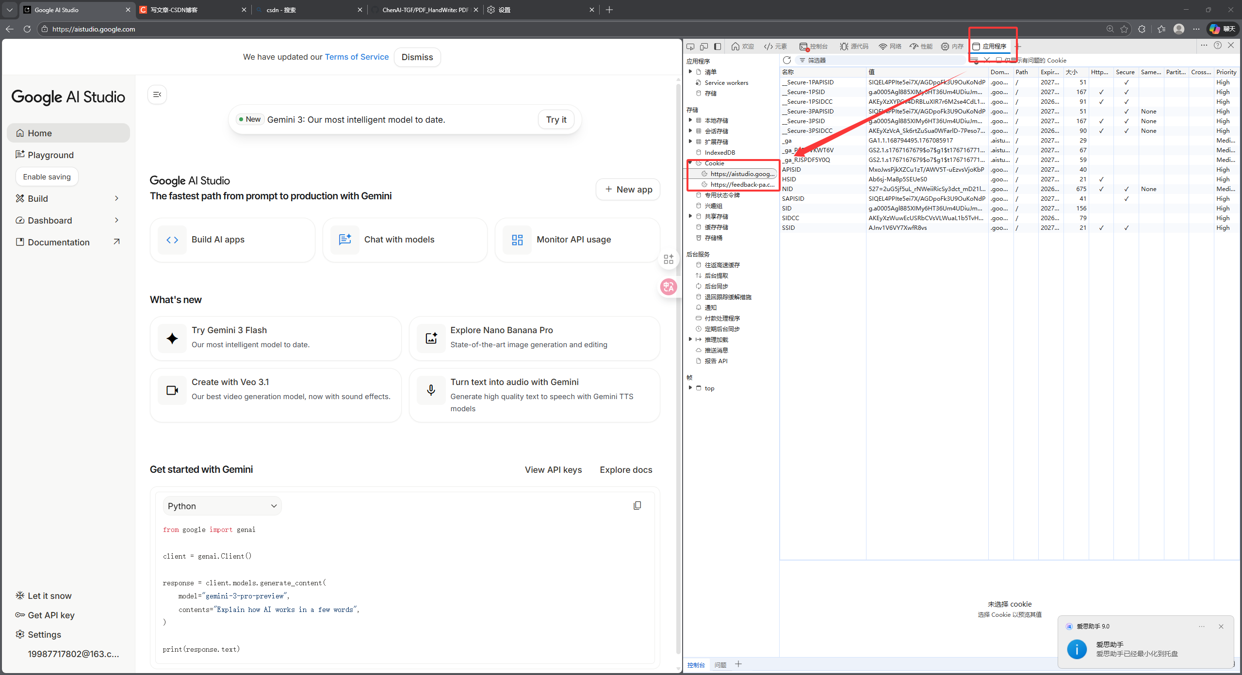
Task: Select the feedback-pa cookie origin
Action: [x=742, y=185]
